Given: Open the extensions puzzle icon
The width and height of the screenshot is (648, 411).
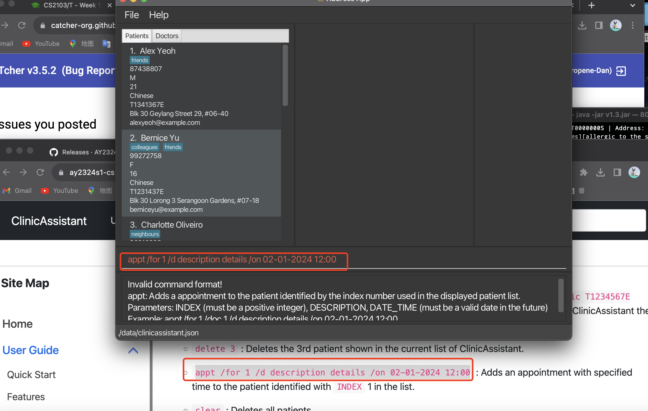Looking at the screenshot, I should (583, 172).
